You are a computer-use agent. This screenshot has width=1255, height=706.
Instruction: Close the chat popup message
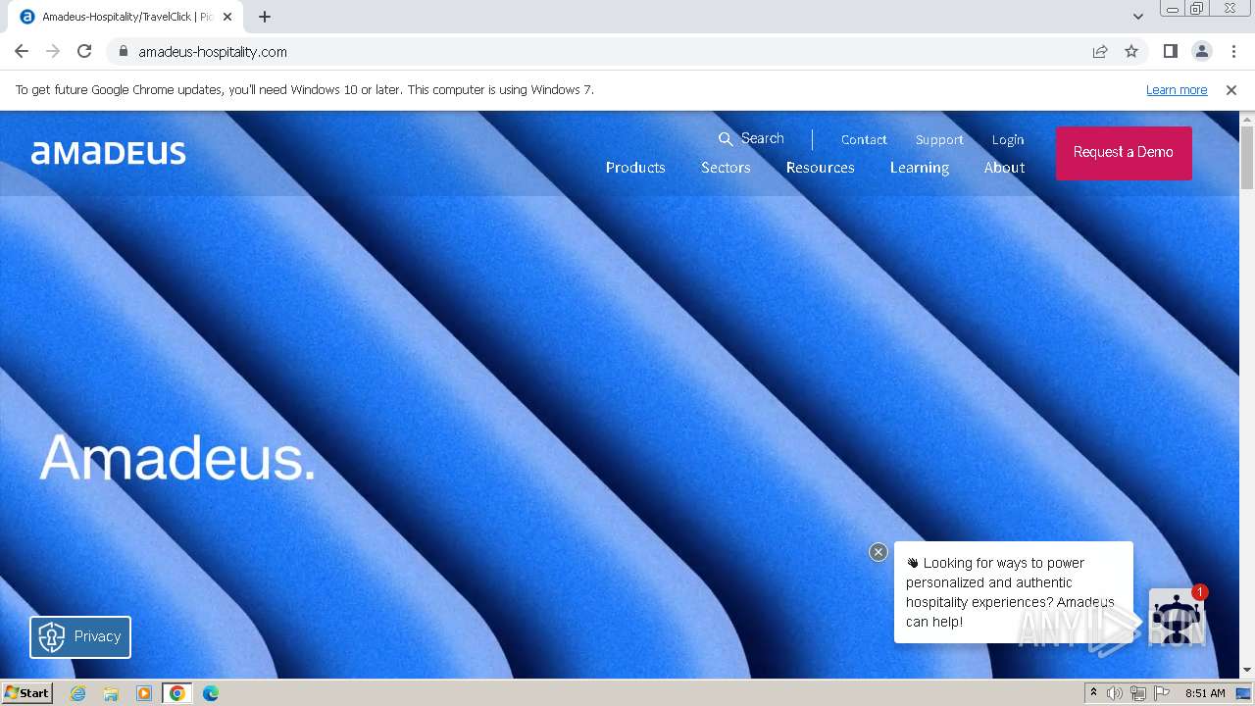(878, 552)
